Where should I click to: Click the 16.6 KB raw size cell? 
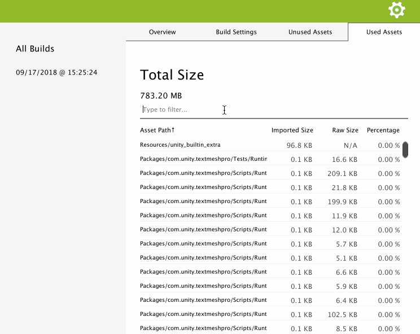click(344, 160)
